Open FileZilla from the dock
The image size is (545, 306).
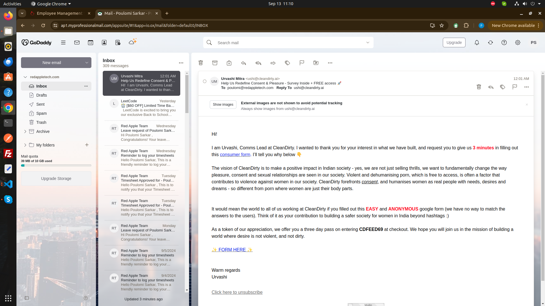8,154
